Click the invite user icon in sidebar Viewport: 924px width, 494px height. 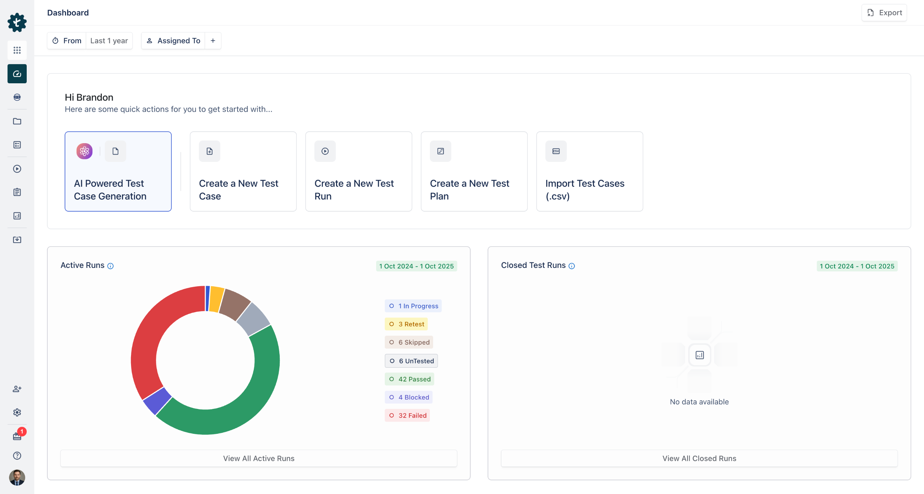[x=17, y=389]
